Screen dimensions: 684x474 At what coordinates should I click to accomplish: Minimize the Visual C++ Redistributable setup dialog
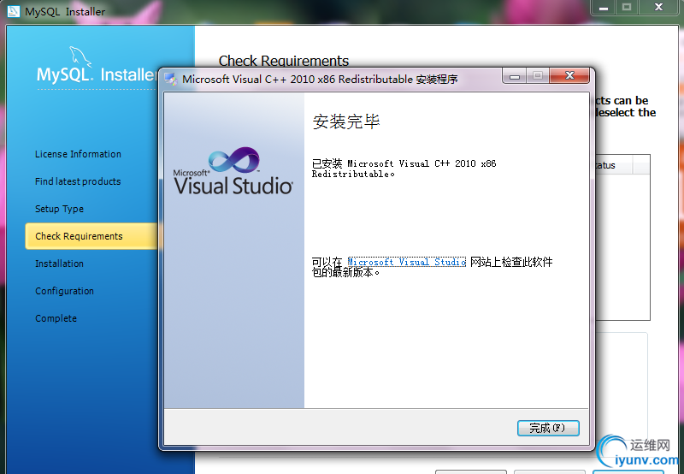pyautogui.click(x=515, y=76)
